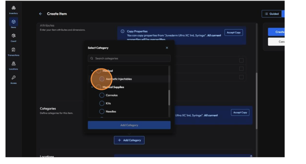Open the Count section in sidebar
The height and width of the screenshot is (164, 306).
[x=14, y=38]
